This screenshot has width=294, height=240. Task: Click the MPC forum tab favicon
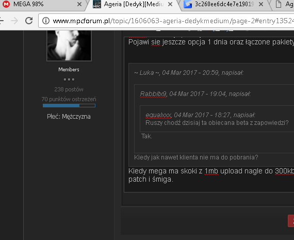[97, 4]
